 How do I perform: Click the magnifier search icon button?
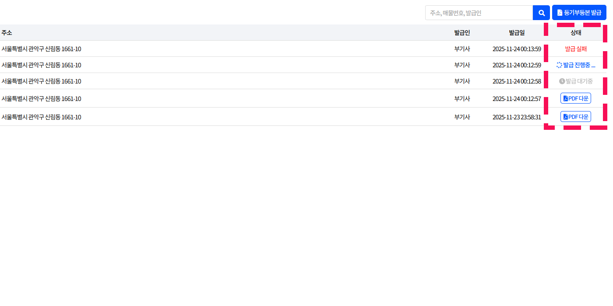pos(541,13)
